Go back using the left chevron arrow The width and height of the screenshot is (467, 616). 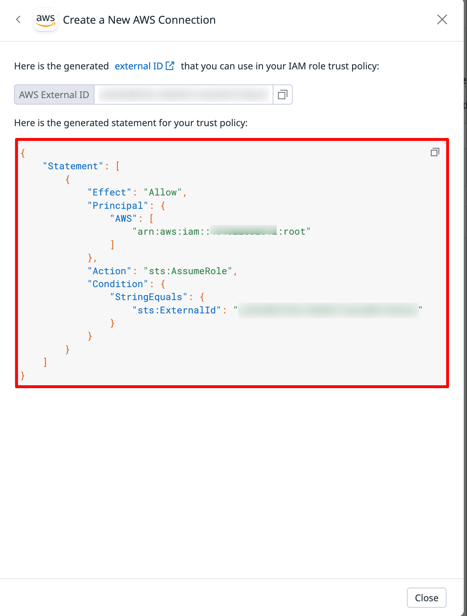[18, 19]
